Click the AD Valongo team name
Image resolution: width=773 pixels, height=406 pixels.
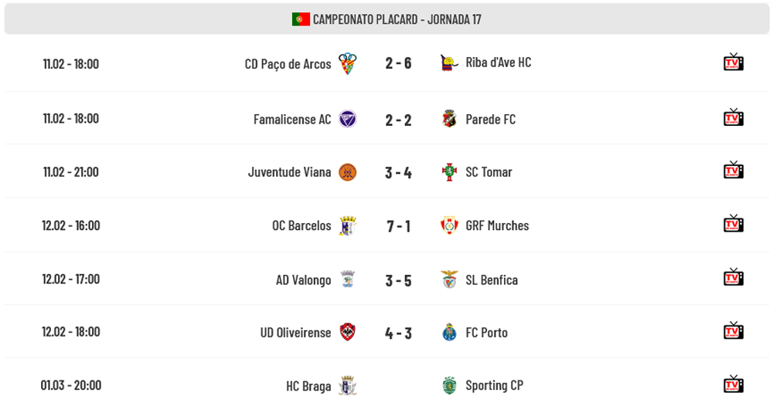tap(303, 279)
